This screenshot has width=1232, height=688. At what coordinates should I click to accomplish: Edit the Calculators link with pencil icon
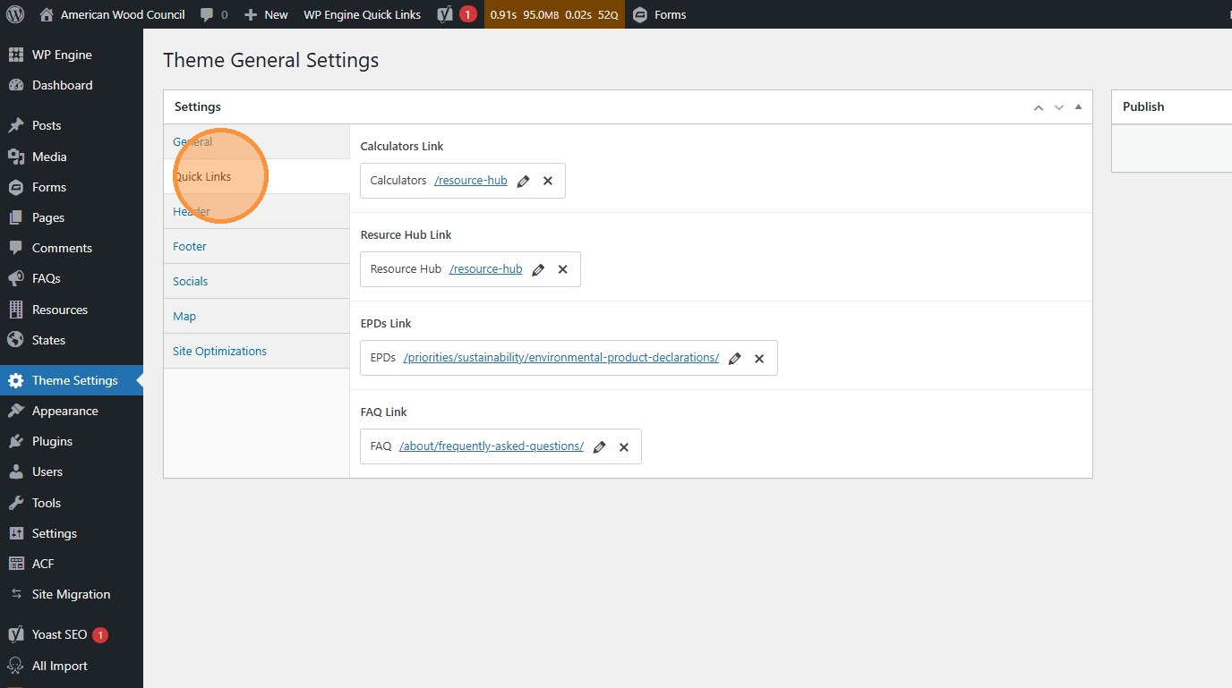[x=524, y=181]
